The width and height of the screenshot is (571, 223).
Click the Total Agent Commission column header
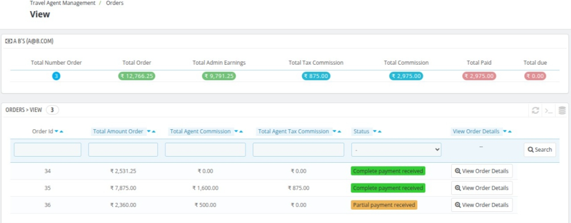200,132
